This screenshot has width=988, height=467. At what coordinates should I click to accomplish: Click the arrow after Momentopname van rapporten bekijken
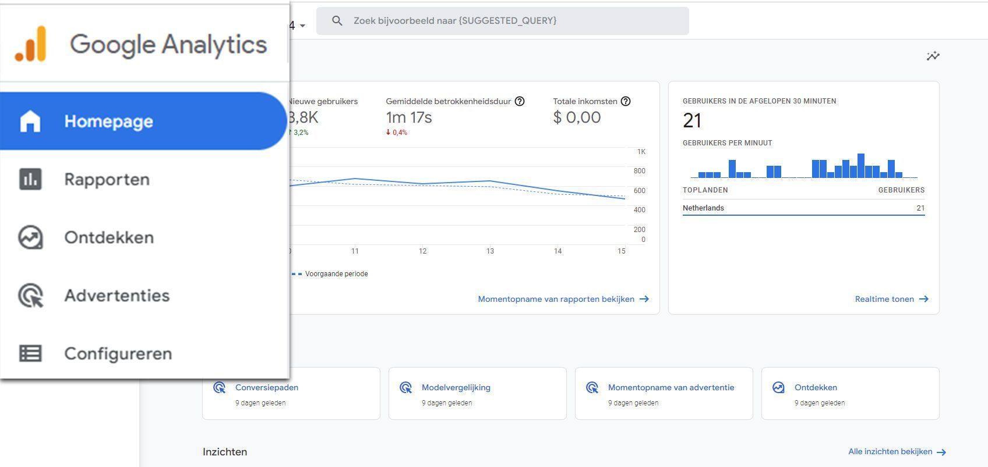[644, 299]
